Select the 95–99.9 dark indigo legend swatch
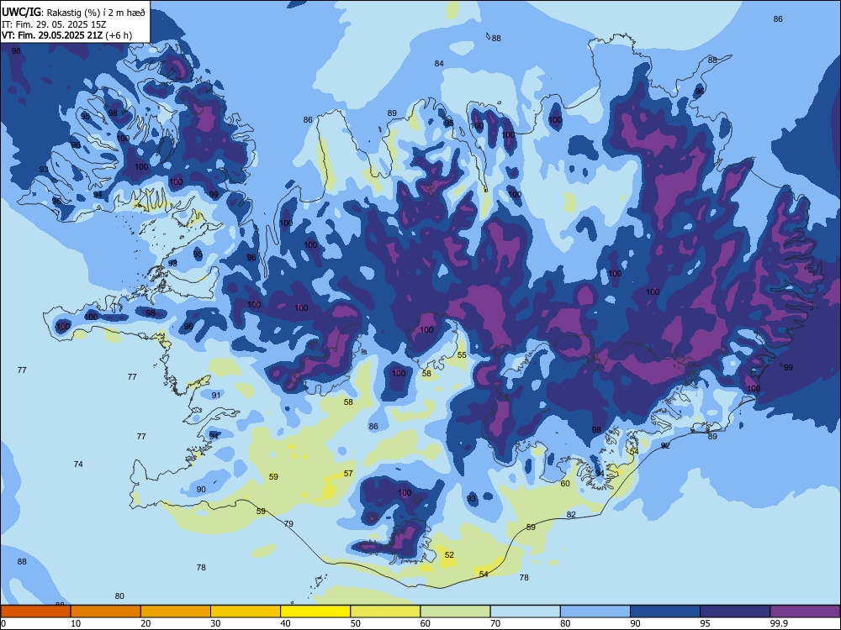Viewport: 841px width, 630px height. coord(735,612)
